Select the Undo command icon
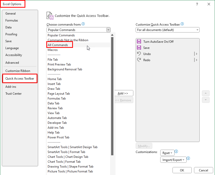 coord(139,54)
